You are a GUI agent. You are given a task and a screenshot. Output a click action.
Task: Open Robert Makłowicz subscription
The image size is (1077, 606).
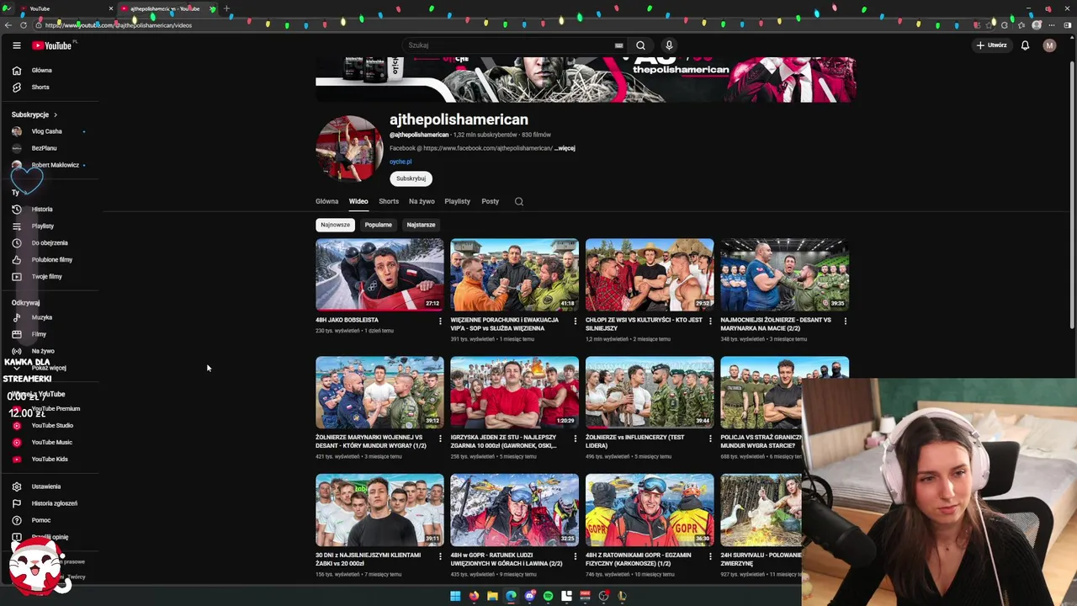point(55,165)
